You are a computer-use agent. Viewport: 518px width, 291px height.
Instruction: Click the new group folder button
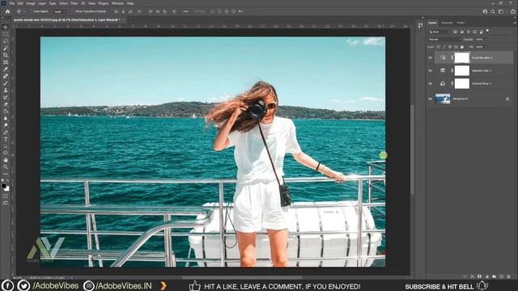point(495,276)
